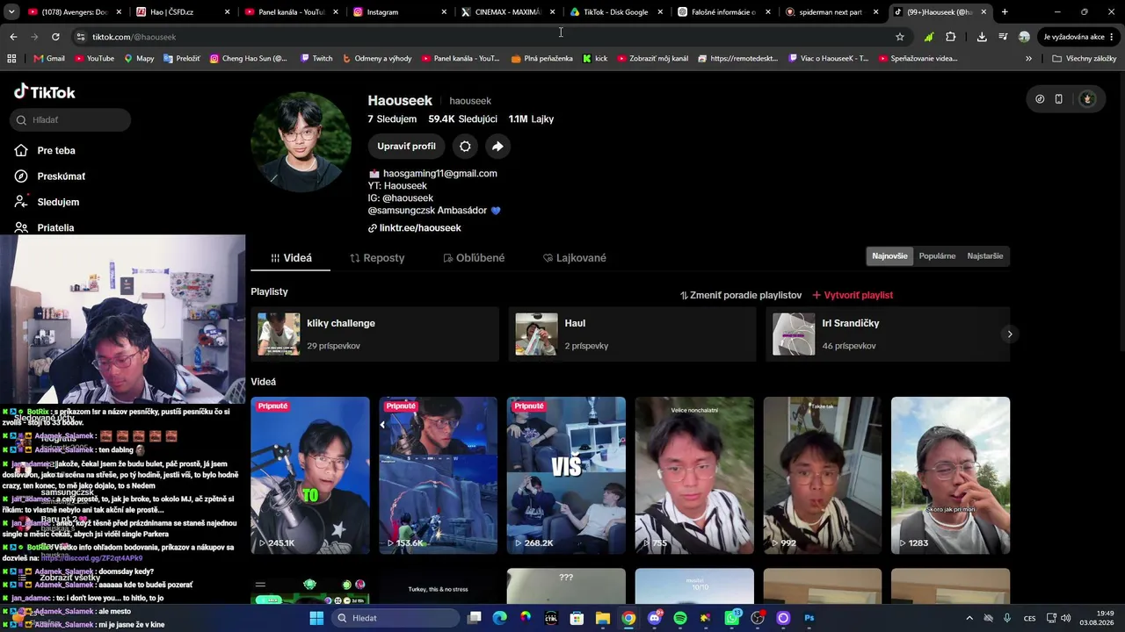
Task: Open WhatsApp from the taskbar
Action: [x=732, y=618]
